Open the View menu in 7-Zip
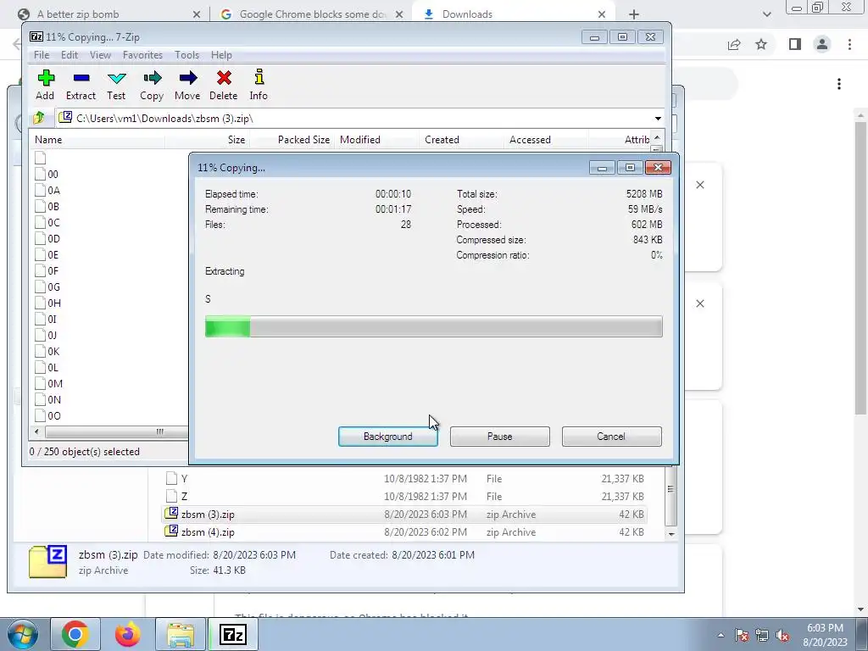This screenshot has width=868, height=651. click(100, 55)
